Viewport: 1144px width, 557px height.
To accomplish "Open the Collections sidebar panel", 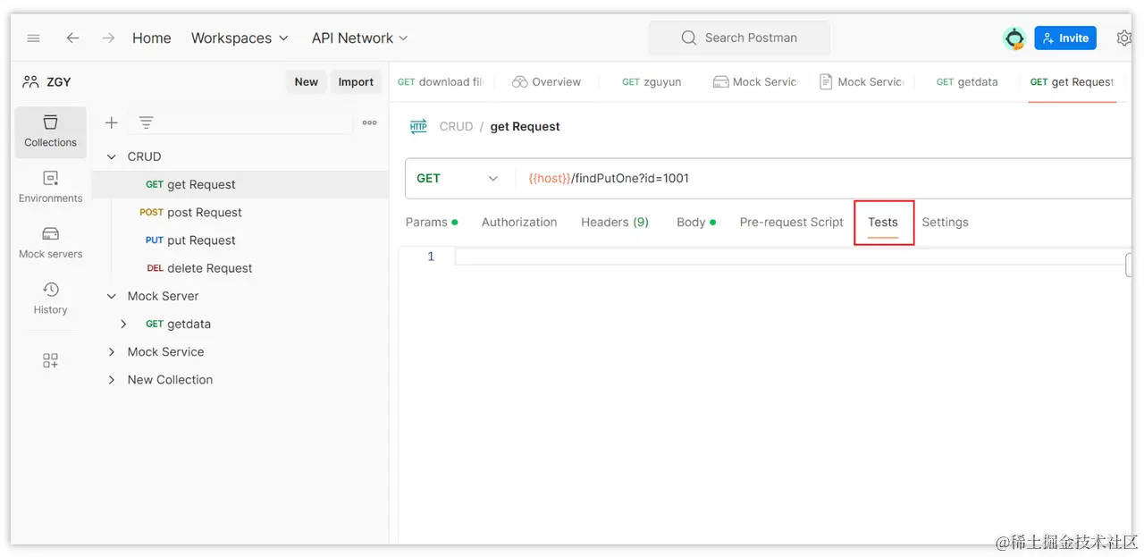I will pos(50,131).
